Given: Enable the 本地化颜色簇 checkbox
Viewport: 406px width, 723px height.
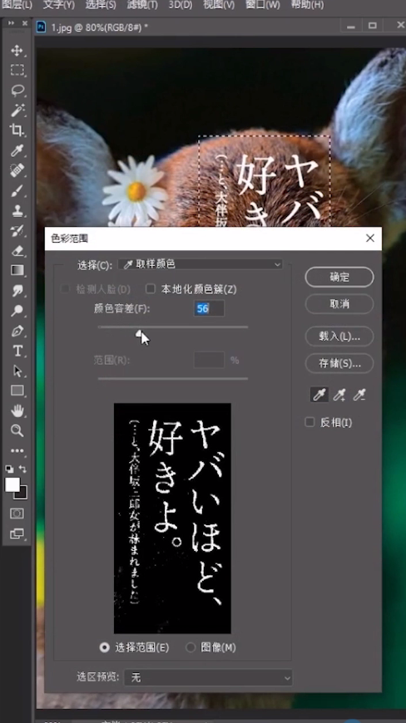Looking at the screenshot, I should (151, 289).
